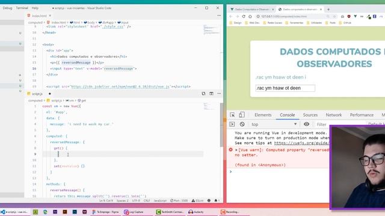Screen dimensions: 385x216
Task: Go forward in the browser
Action: 237,16
